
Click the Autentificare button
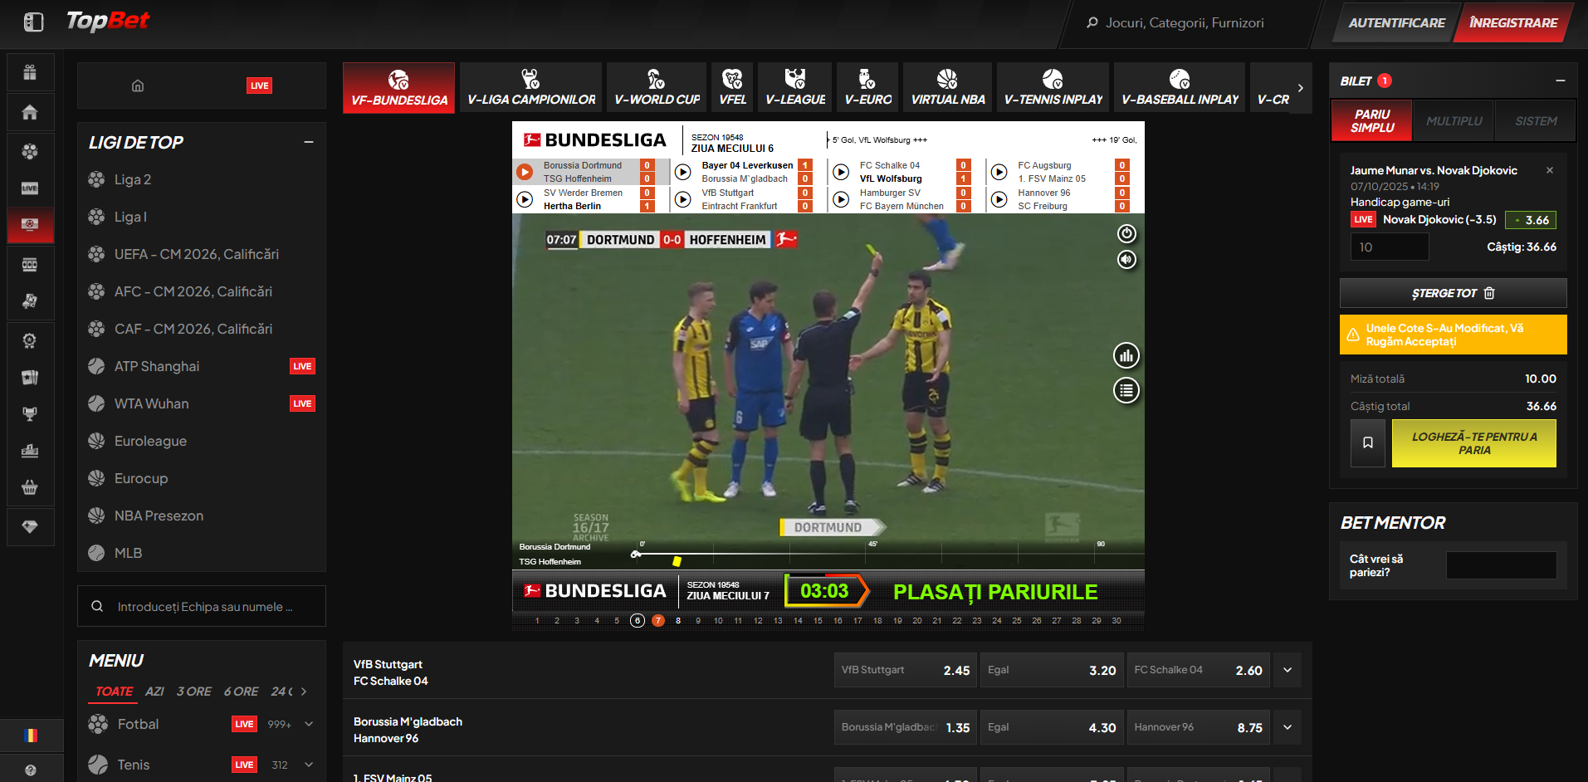pyautogui.click(x=1396, y=23)
